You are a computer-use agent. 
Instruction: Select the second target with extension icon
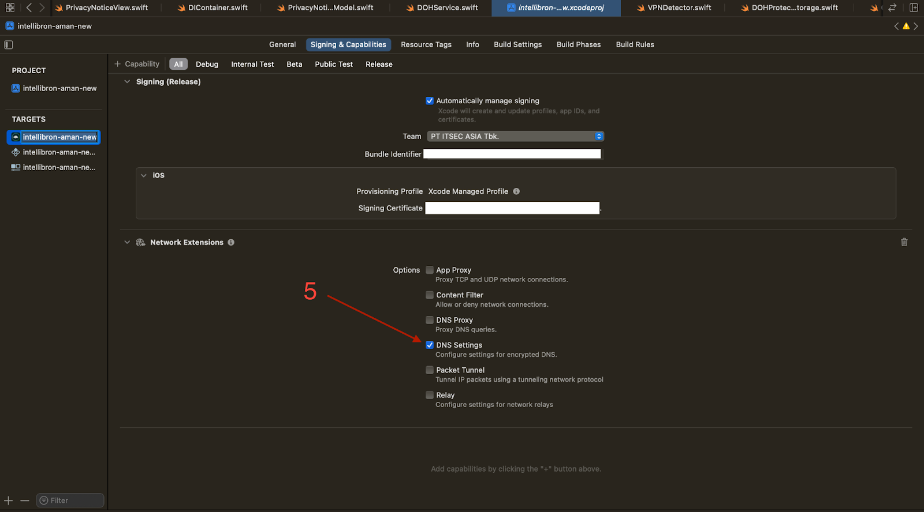(x=54, y=152)
